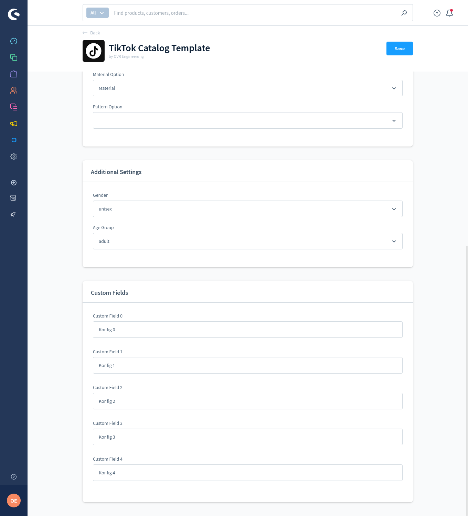The width and height of the screenshot is (468, 516).
Task: Click the 'by OVR Engineerung' text
Action: pyautogui.click(x=126, y=56)
